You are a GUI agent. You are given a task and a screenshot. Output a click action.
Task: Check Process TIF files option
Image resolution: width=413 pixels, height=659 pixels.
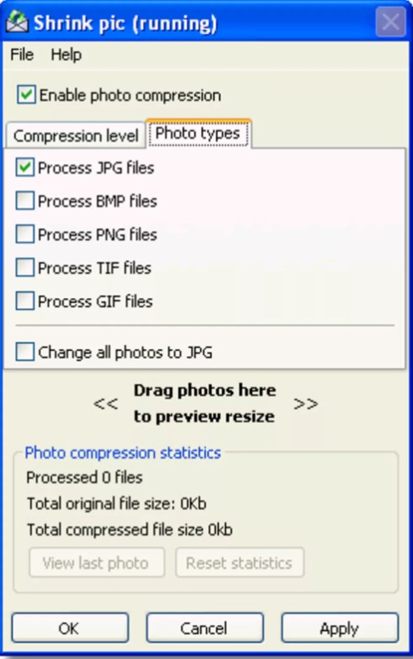pyautogui.click(x=25, y=267)
